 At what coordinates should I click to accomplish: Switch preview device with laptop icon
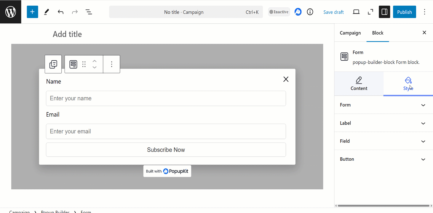(356, 12)
